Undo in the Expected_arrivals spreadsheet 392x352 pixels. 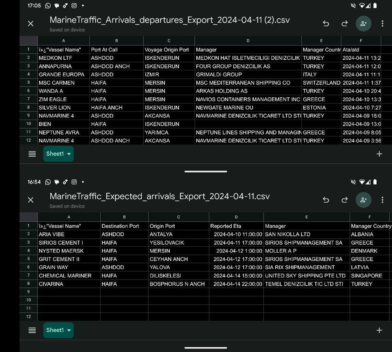pyautogui.click(x=326, y=200)
